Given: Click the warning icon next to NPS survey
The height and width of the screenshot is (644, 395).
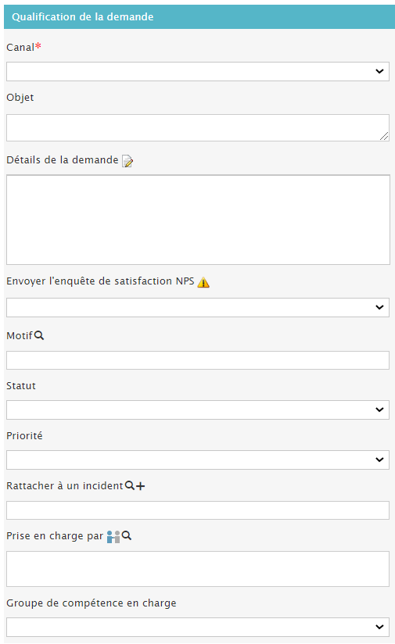Looking at the screenshot, I should (x=203, y=282).
